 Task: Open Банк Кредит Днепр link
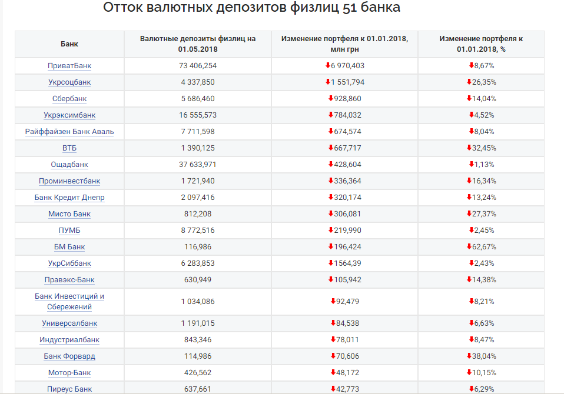pyautogui.click(x=69, y=198)
